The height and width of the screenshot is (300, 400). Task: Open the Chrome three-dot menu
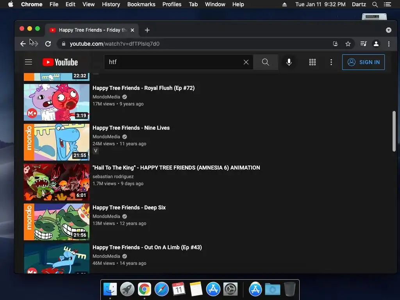389,44
